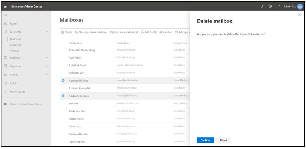Select Abhishek Patel row
306x149 pixels.
pos(125,65)
